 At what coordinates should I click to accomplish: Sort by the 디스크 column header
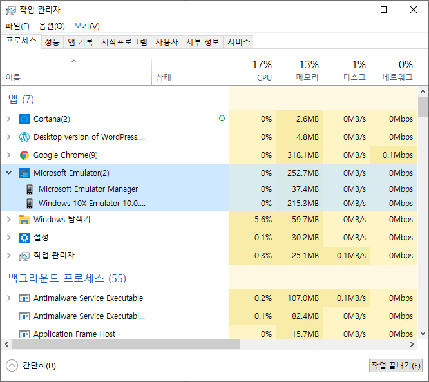(347, 72)
